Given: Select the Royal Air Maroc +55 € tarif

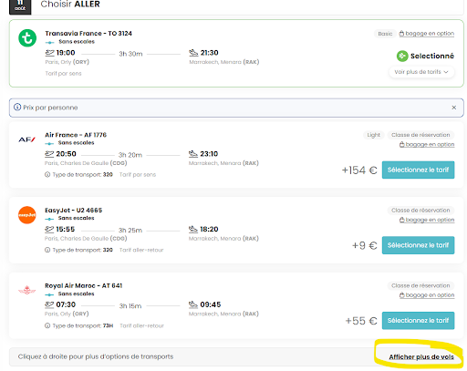Looking at the screenshot, I should click(418, 321).
